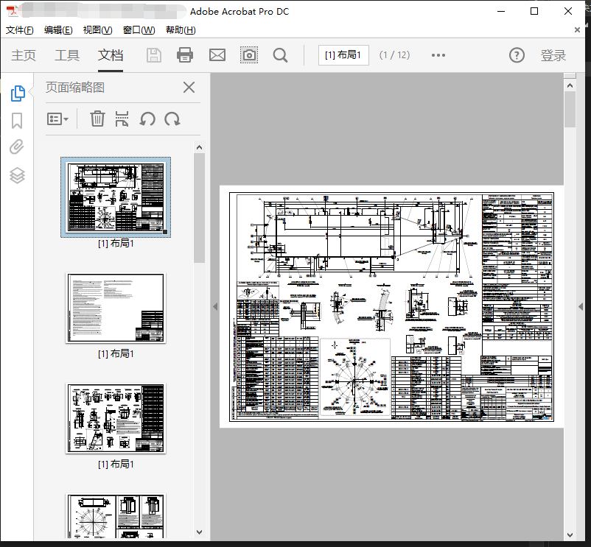The image size is (591, 547).
Task: Toggle the page thumbnails sidebar icon
Action: coord(18,93)
